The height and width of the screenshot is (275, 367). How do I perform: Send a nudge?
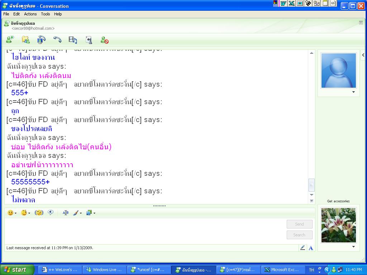(x=39, y=213)
